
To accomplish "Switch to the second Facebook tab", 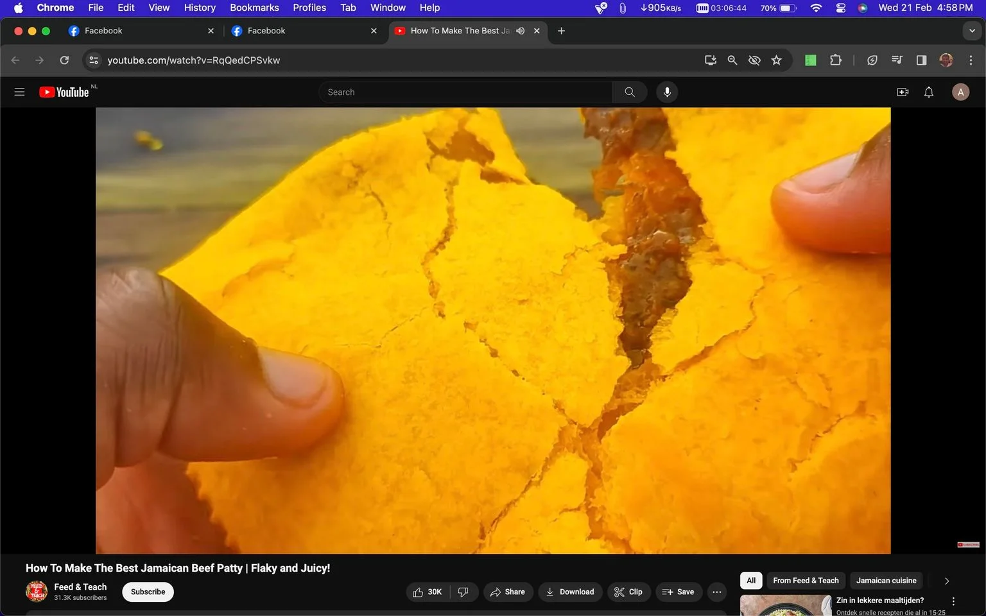I will pyautogui.click(x=304, y=31).
